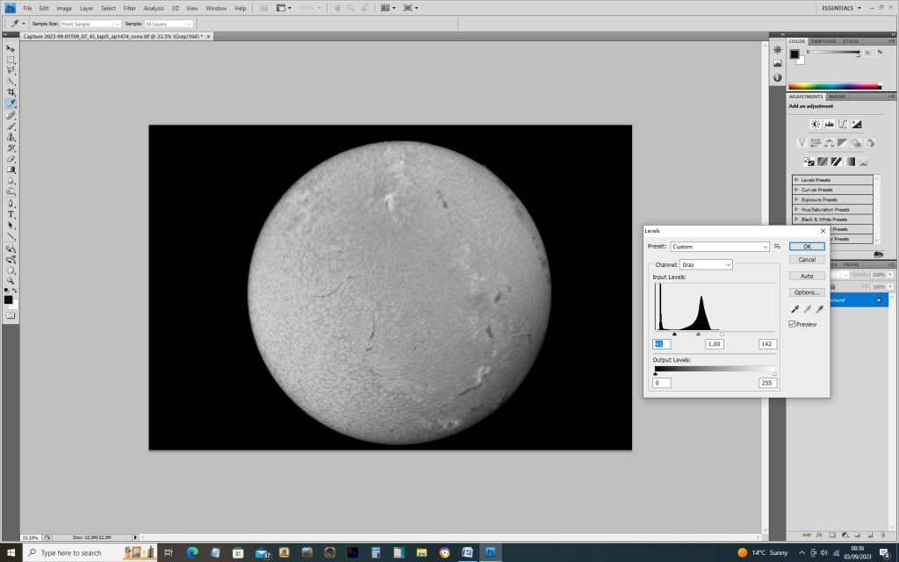Click the color spectrum ramp in Color panel

[835, 87]
